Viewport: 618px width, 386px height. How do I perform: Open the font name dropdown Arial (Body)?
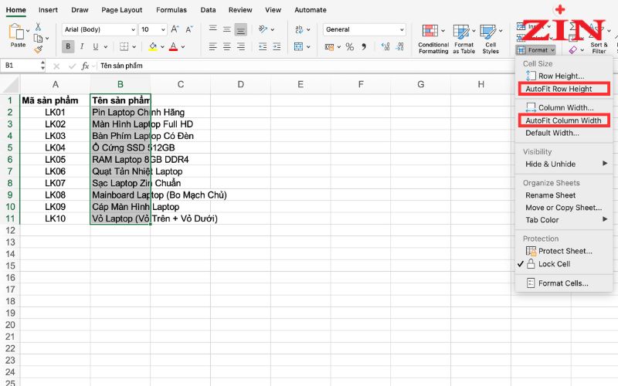(100, 29)
